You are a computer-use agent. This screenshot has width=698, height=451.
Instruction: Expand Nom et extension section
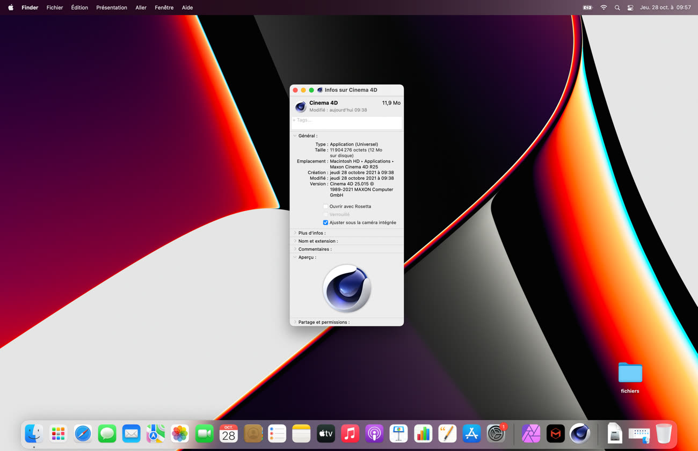point(295,241)
